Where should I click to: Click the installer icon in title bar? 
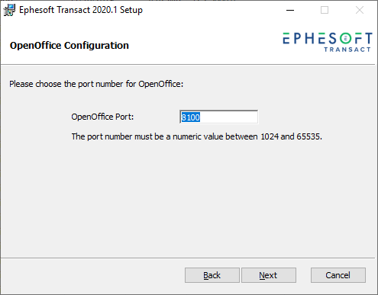(9, 10)
